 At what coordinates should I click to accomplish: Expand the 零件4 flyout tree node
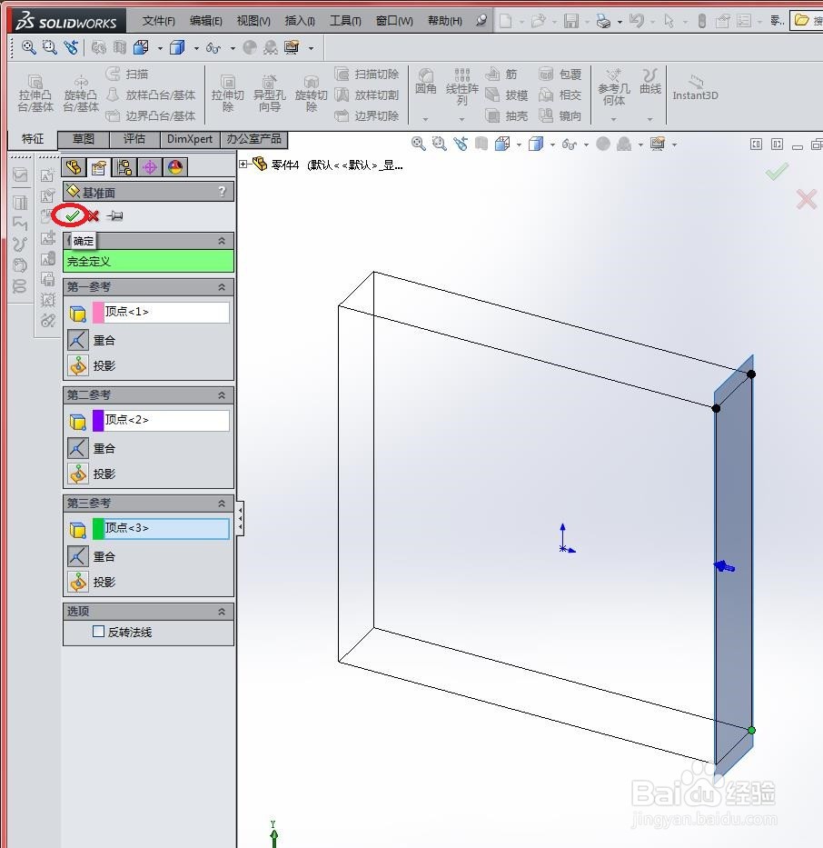point(243,164)
